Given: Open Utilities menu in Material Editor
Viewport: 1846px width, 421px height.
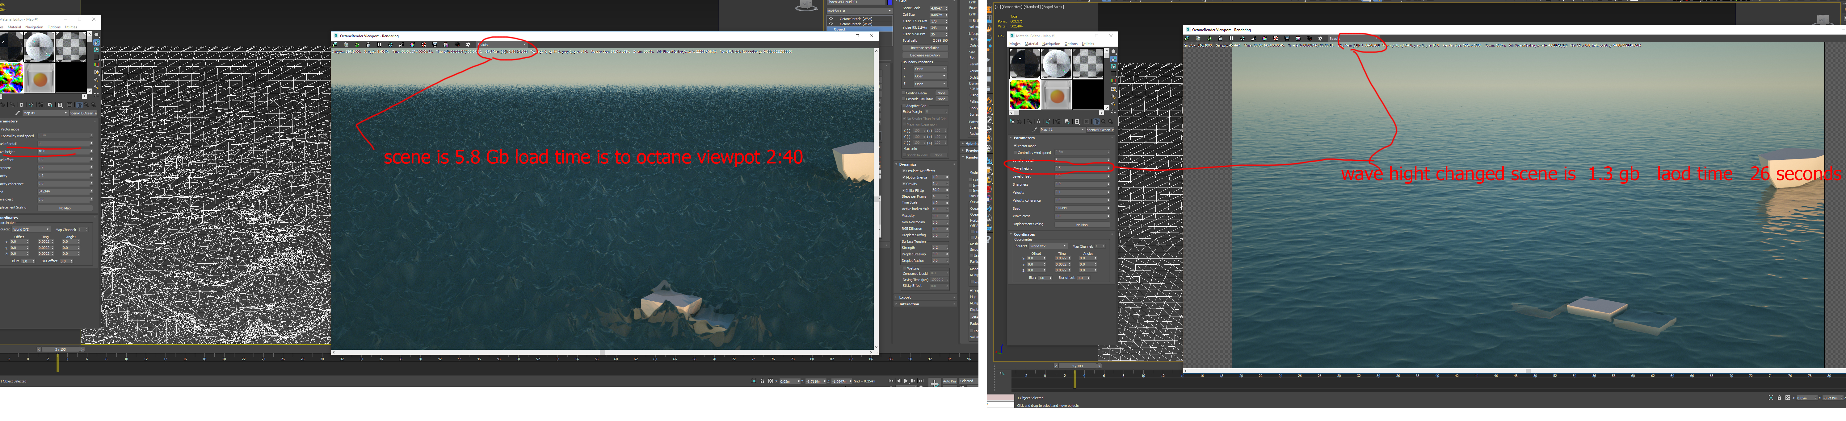Looking at the screenshot, I should coord(1088,44).
